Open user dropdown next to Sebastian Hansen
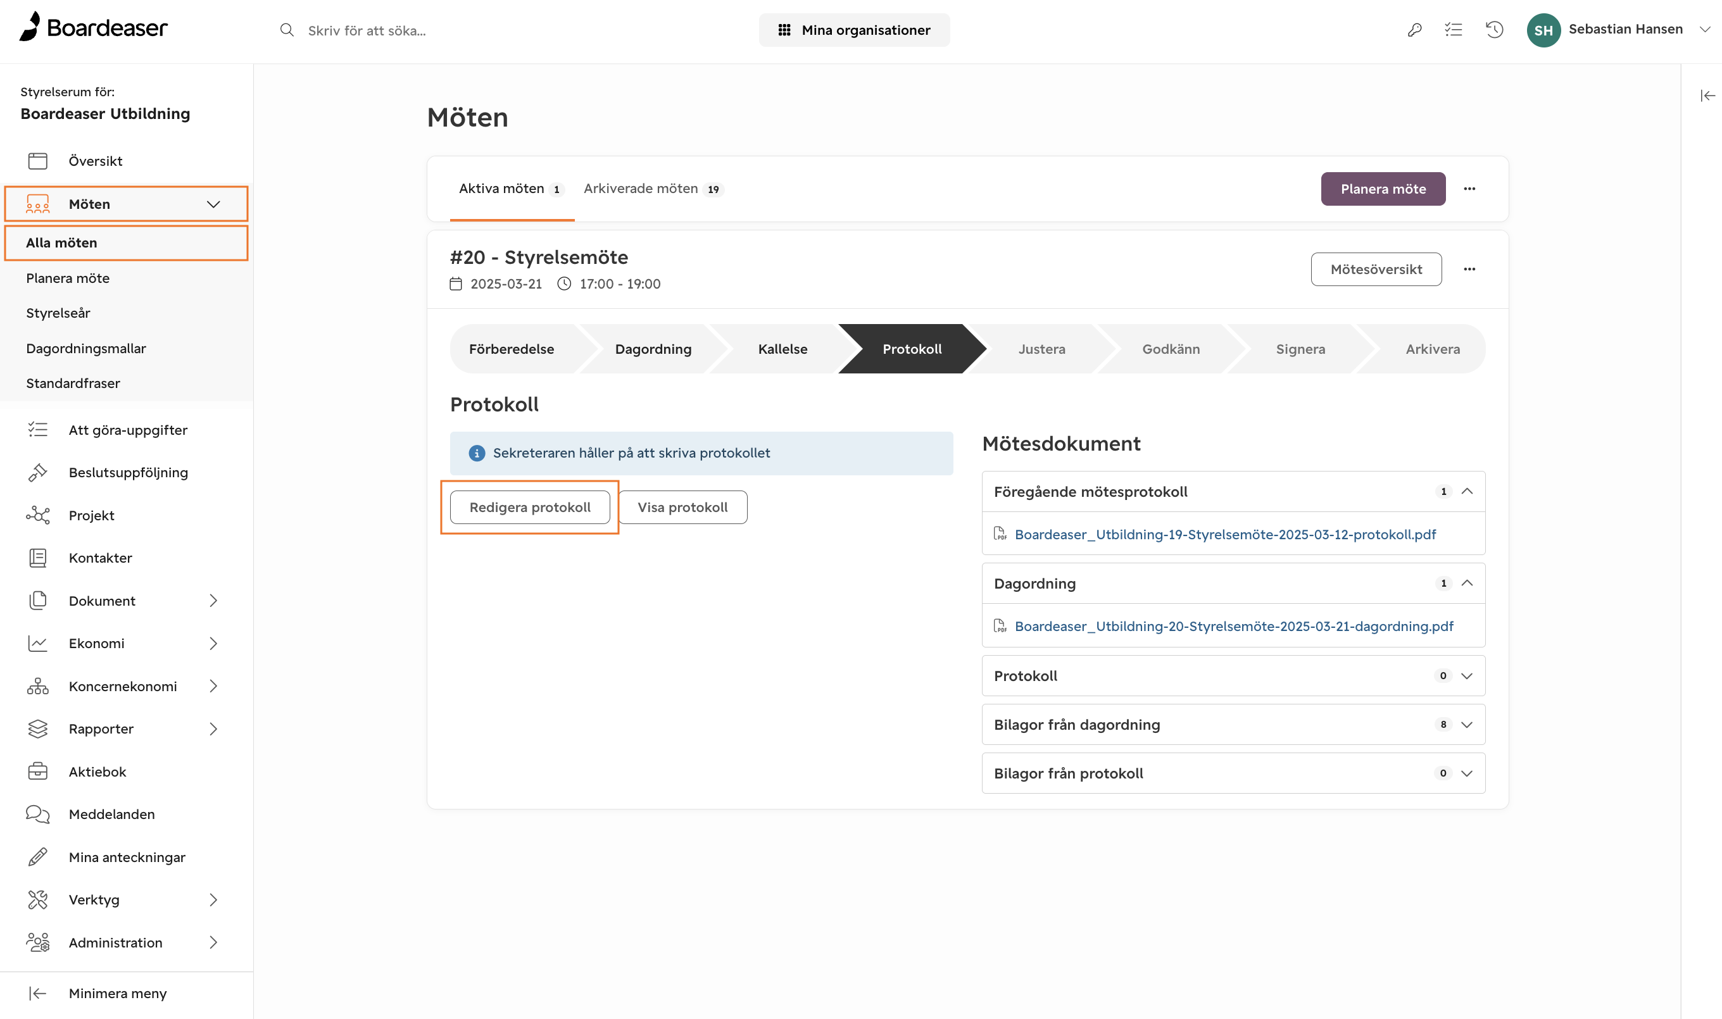 1705,30
